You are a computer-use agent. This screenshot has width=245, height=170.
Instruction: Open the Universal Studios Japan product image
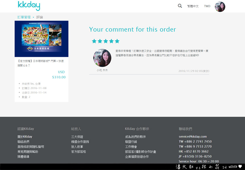click(x=41, y=39)
